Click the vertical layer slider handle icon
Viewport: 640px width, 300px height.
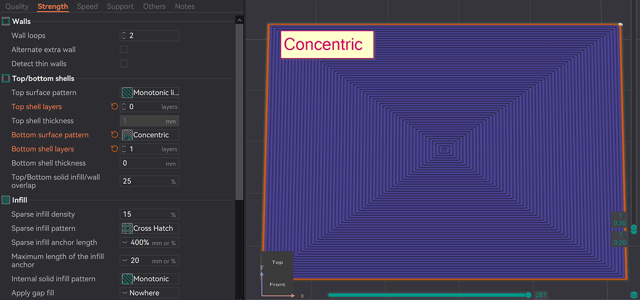point(633,229)
